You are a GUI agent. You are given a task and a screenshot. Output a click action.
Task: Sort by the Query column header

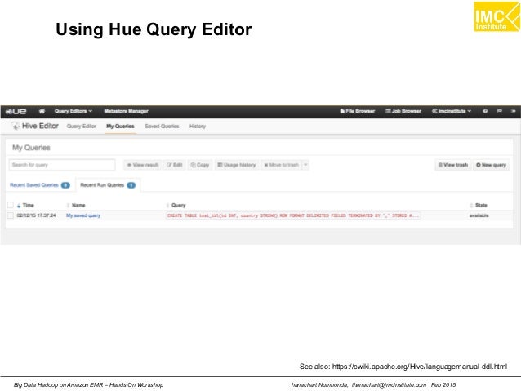[x=176, y=206]
